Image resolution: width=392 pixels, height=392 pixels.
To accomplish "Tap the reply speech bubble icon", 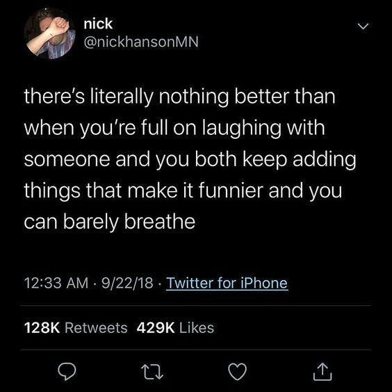I will tap(67, 372).
